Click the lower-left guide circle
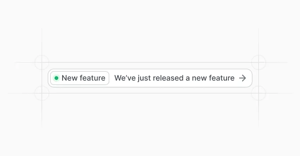Image resolution: width=300 pixels, height=156 pixels. coord(42,93)
